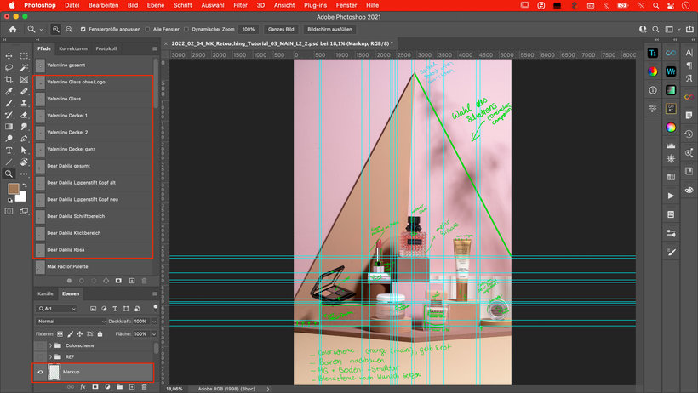Viewport: 698px width, 393px height.
Task: Open the History clock panel icon
Action: [x=689, y=134]
